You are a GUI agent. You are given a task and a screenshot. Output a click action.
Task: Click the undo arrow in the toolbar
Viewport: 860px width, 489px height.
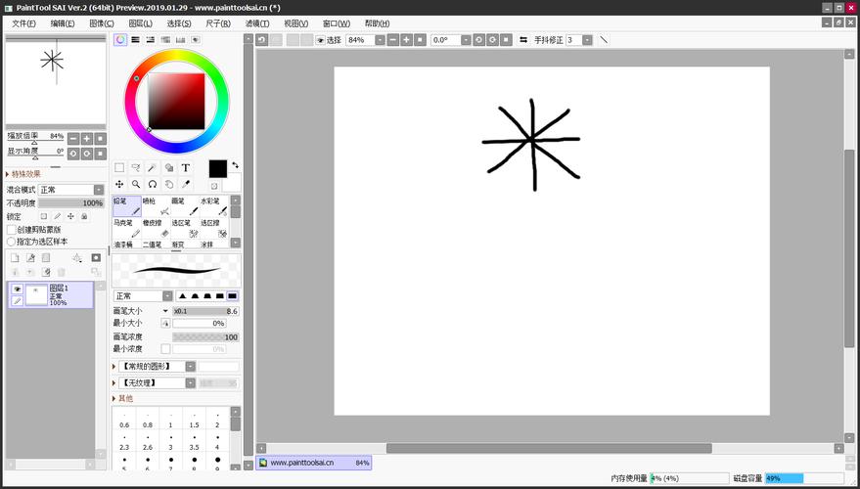point(261,40)
